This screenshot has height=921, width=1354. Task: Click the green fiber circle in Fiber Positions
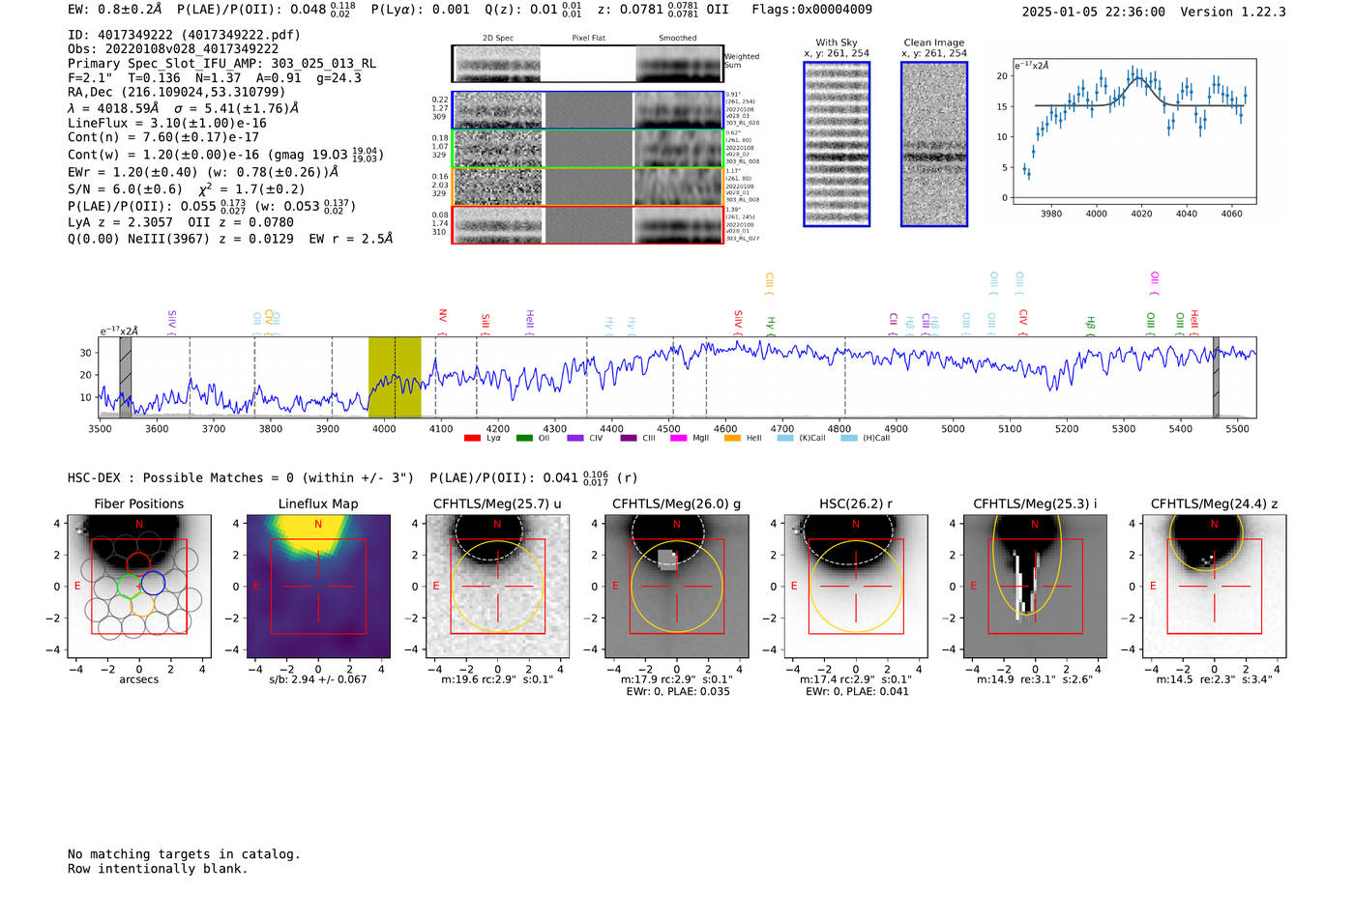pos(131,586)
